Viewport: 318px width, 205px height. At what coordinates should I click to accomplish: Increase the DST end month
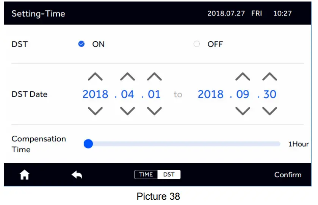click(243, 77)
